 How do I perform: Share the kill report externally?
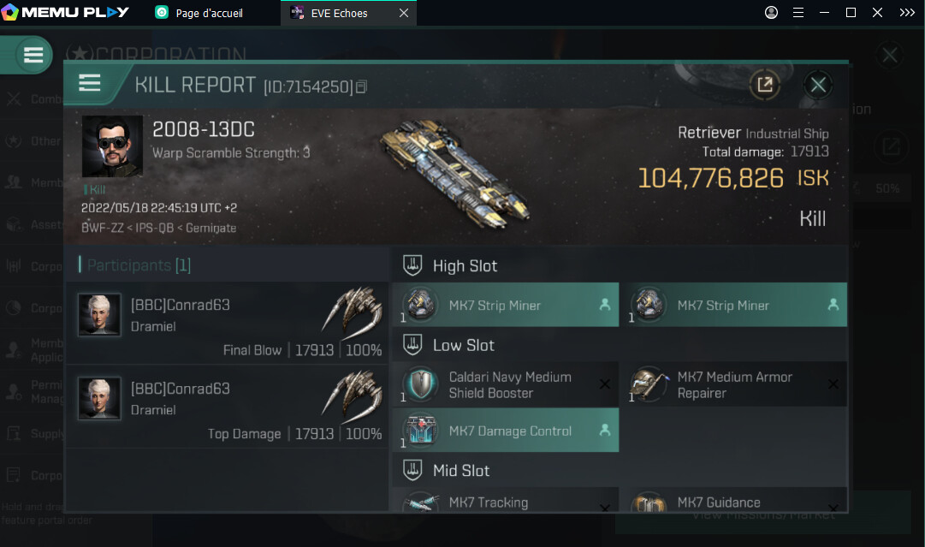[764, 85]
